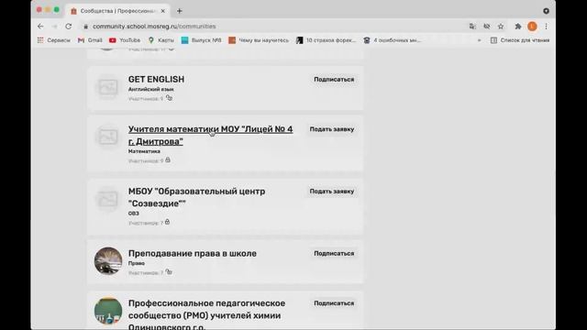Click Математика subject label
Image resolution: width=587 pixels, height=330 pixels.
click(x=144, y=151)
